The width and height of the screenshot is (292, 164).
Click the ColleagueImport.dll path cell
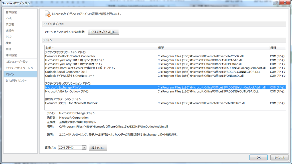click(x=212, y=68)
